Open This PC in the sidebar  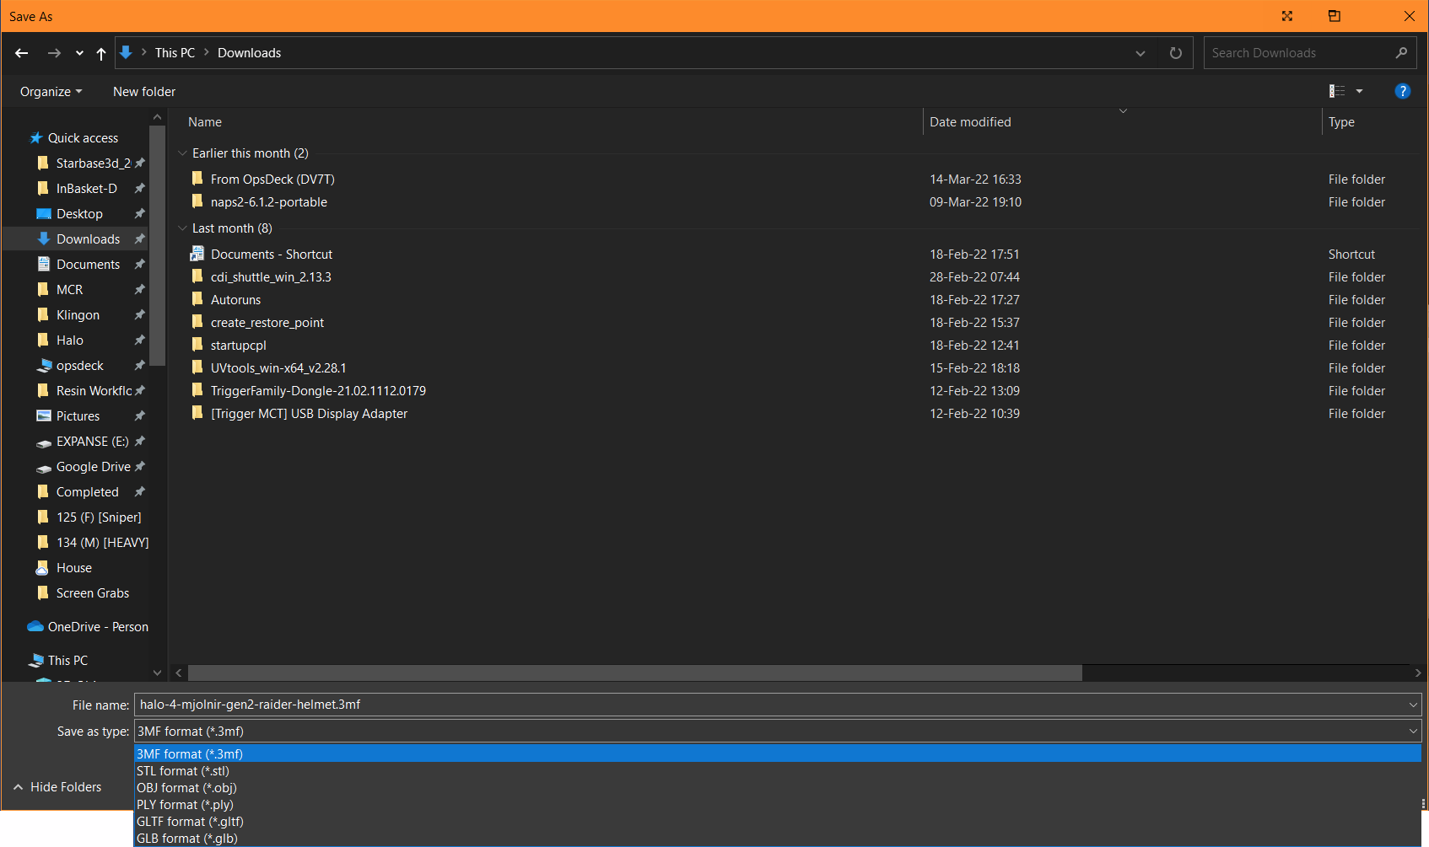[67, 661]
